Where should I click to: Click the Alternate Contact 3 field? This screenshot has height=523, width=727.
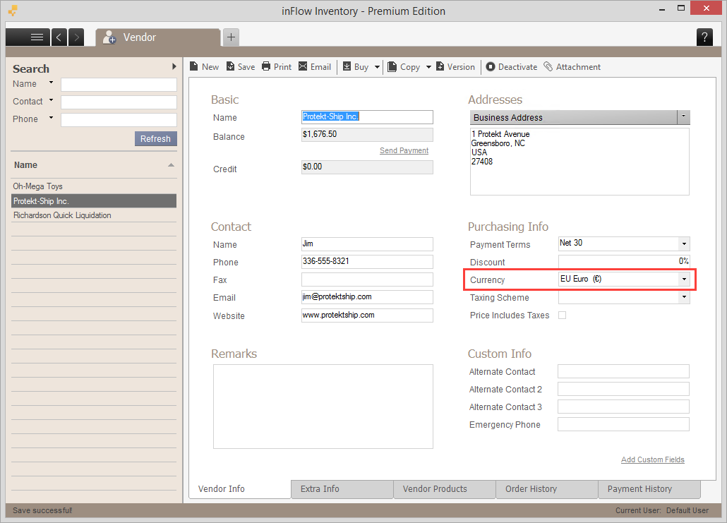(x=624, y=407)
